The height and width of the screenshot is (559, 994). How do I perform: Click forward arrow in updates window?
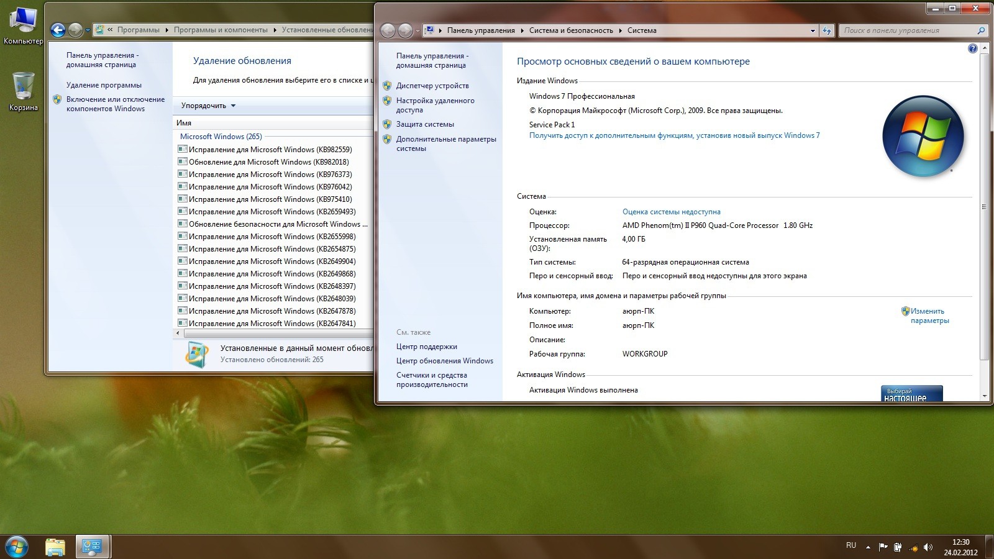(x=75, y=30)
